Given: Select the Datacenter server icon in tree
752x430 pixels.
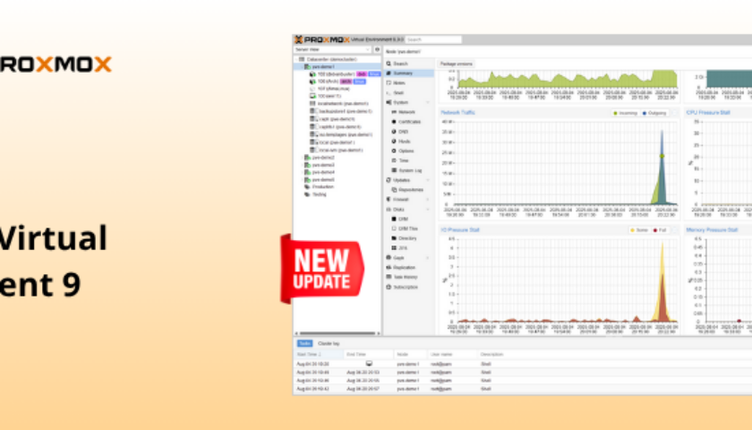Looking at the screenshot, I should point(302,59).
